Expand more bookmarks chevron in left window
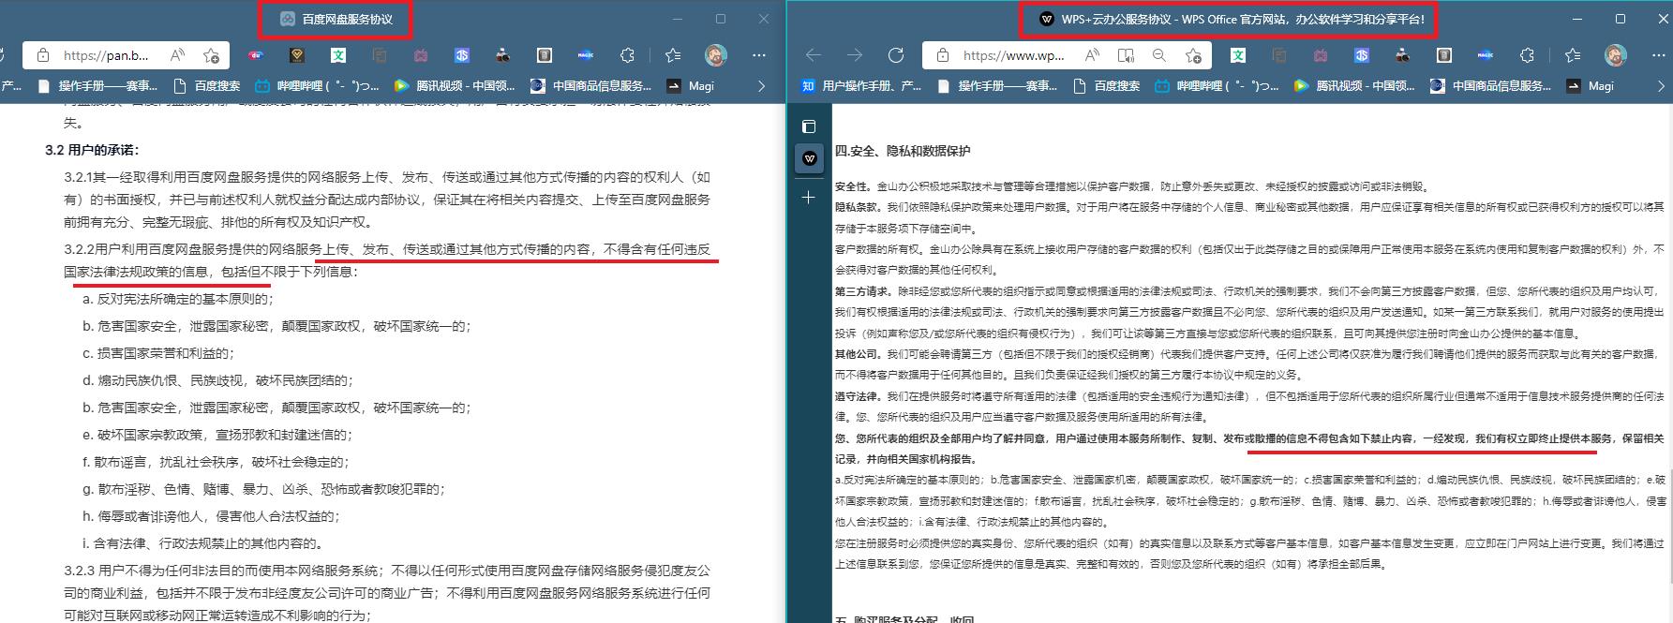 point(761,85)
